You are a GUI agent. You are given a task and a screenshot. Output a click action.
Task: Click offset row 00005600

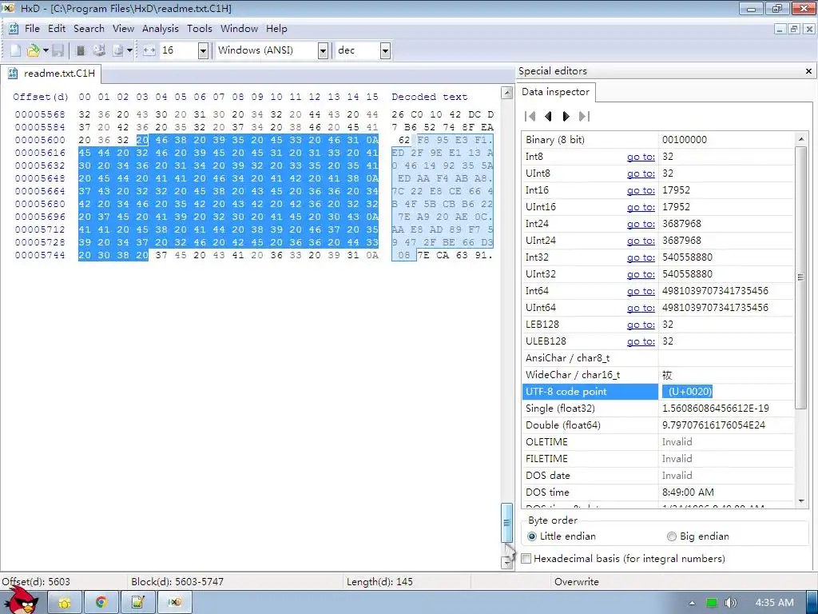point(40,140)
